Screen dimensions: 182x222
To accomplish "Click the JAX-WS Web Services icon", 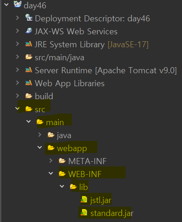I will pyautogui.click(x=29, y=31).
